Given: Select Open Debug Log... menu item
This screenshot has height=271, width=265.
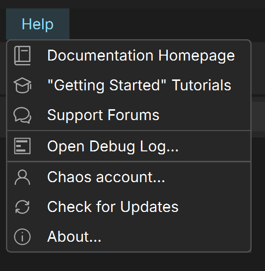Looking at the screenshot, I should coord(129,146).
